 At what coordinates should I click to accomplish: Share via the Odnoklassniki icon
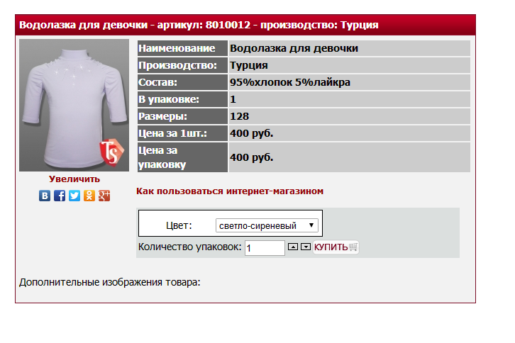pos(89,196)
